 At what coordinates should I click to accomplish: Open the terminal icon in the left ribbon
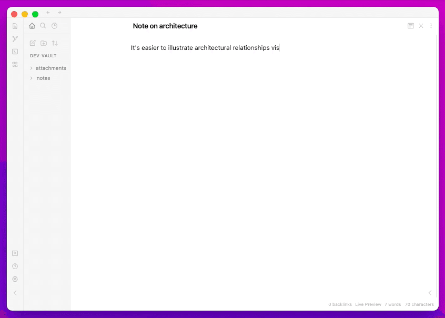pos(15,52)
